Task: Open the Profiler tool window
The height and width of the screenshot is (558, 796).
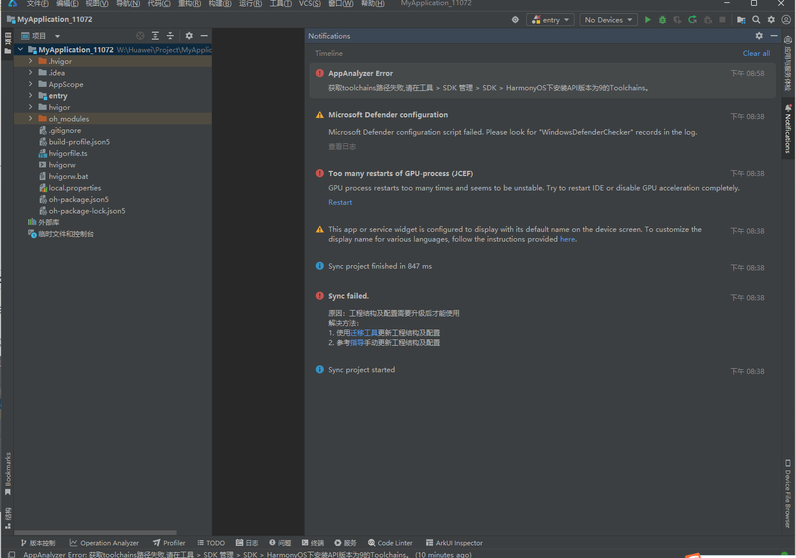Action: pos(169,543)
